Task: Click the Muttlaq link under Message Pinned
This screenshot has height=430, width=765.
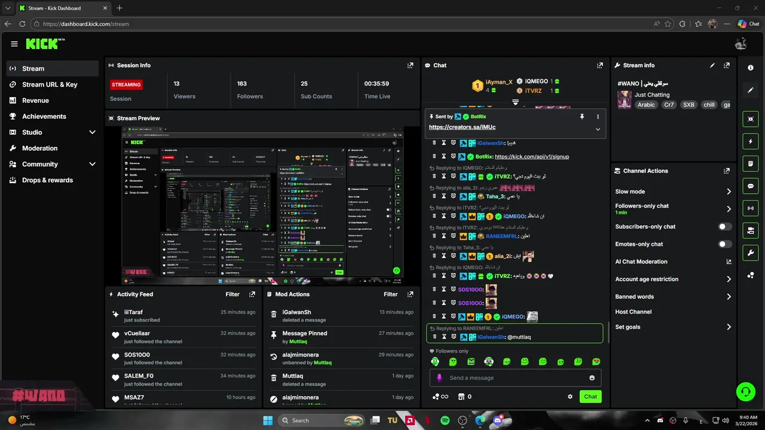Action: pos(299,342)
